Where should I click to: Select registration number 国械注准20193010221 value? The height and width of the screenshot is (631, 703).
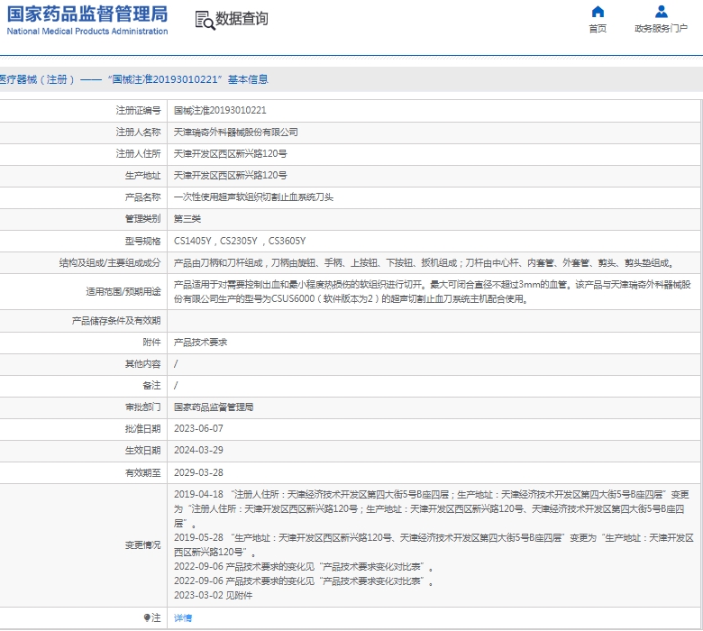pyautogui.click(x=220, y=110)
